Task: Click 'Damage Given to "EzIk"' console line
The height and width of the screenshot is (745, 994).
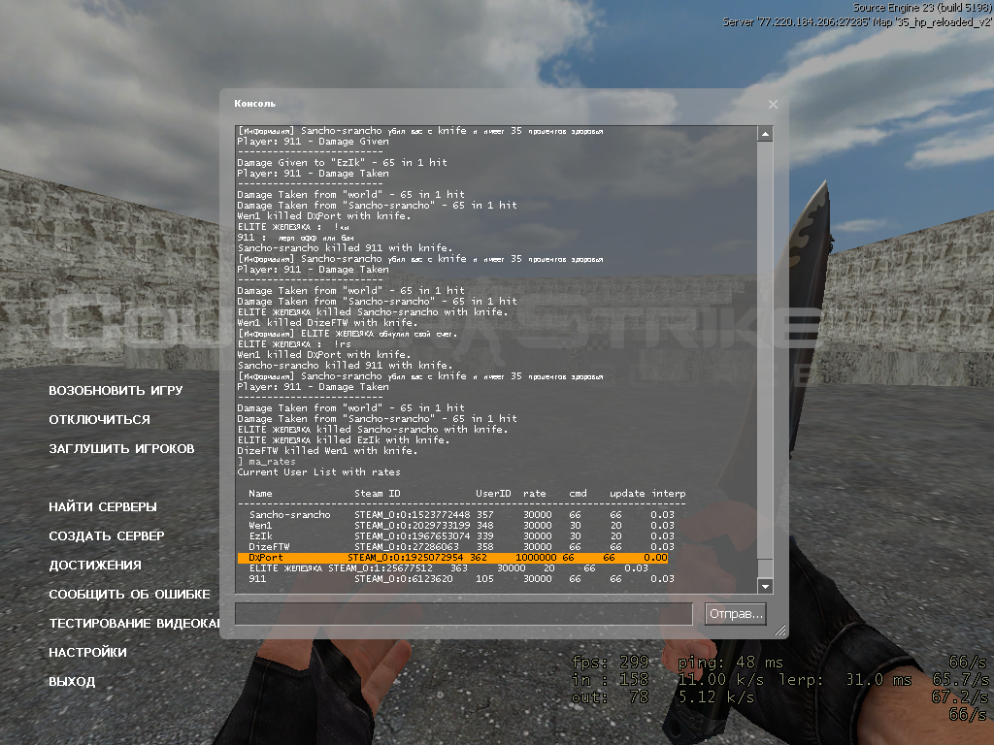Action: 343,163
